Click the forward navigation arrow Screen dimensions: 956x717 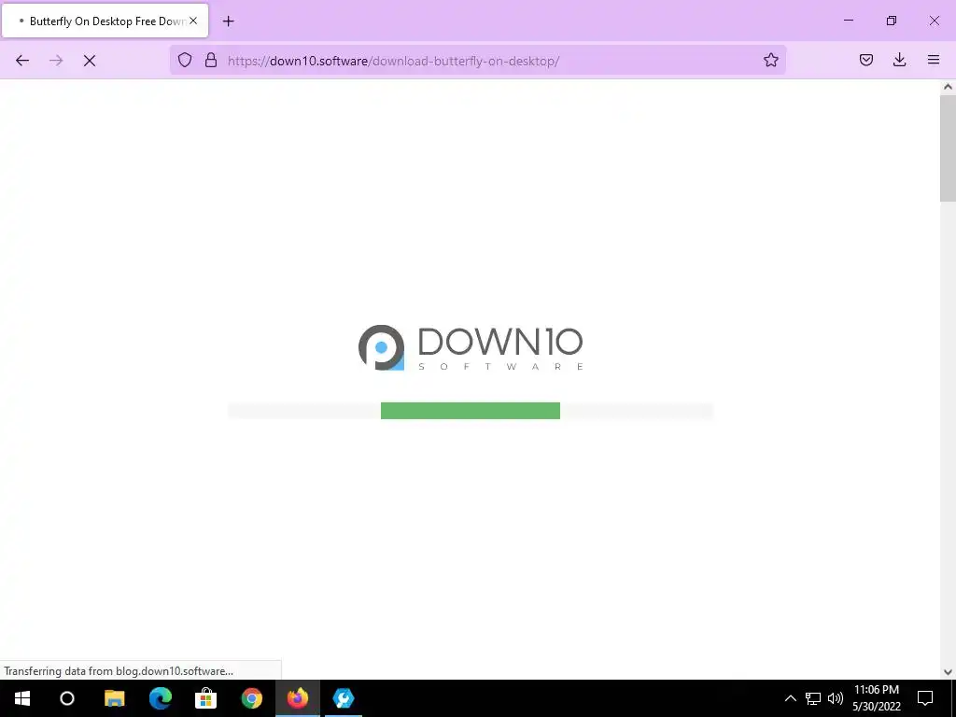click(x=56, y=61)
